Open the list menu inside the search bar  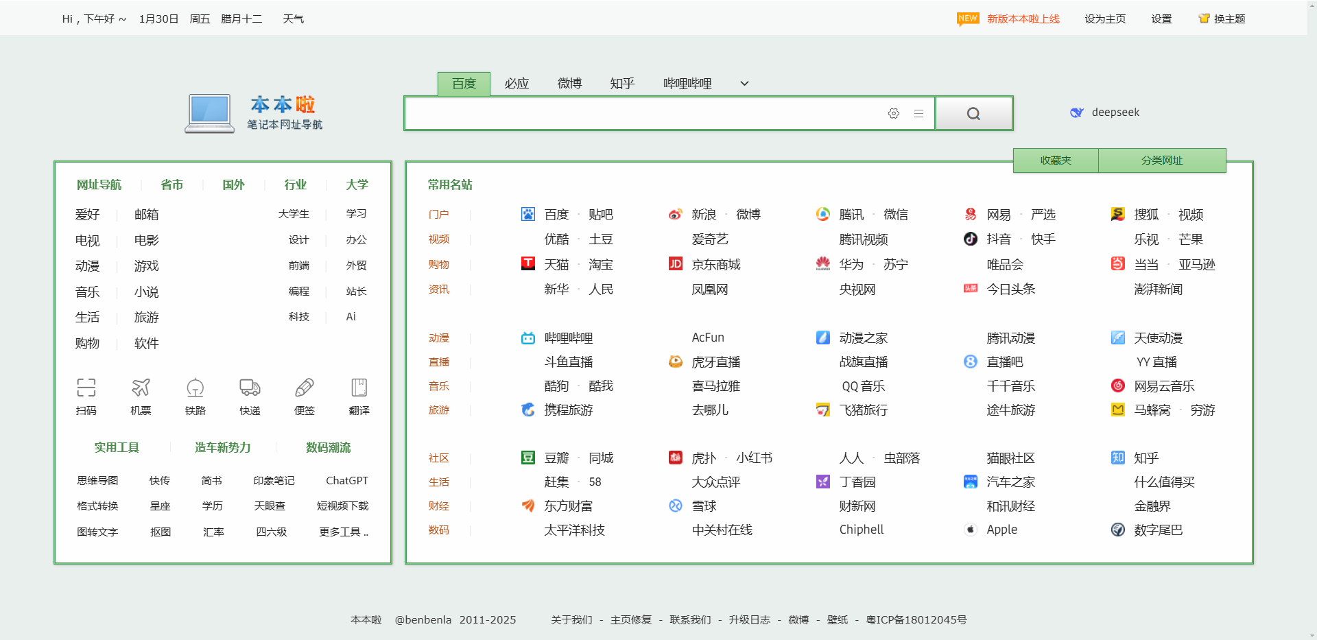tap(919, 113)
